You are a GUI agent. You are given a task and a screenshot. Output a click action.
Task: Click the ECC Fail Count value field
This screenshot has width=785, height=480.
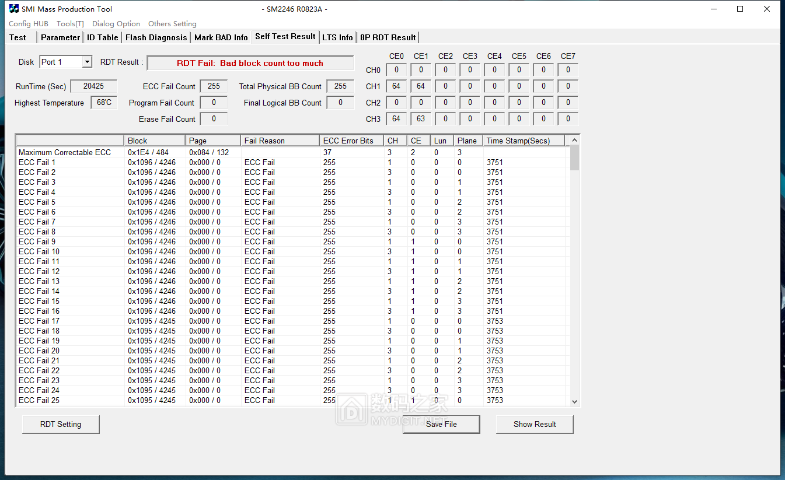[x=214, y=86]
